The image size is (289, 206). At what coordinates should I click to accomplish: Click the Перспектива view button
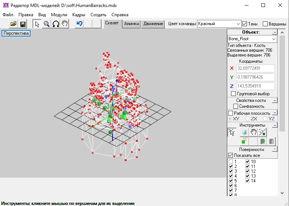(16, 33)
